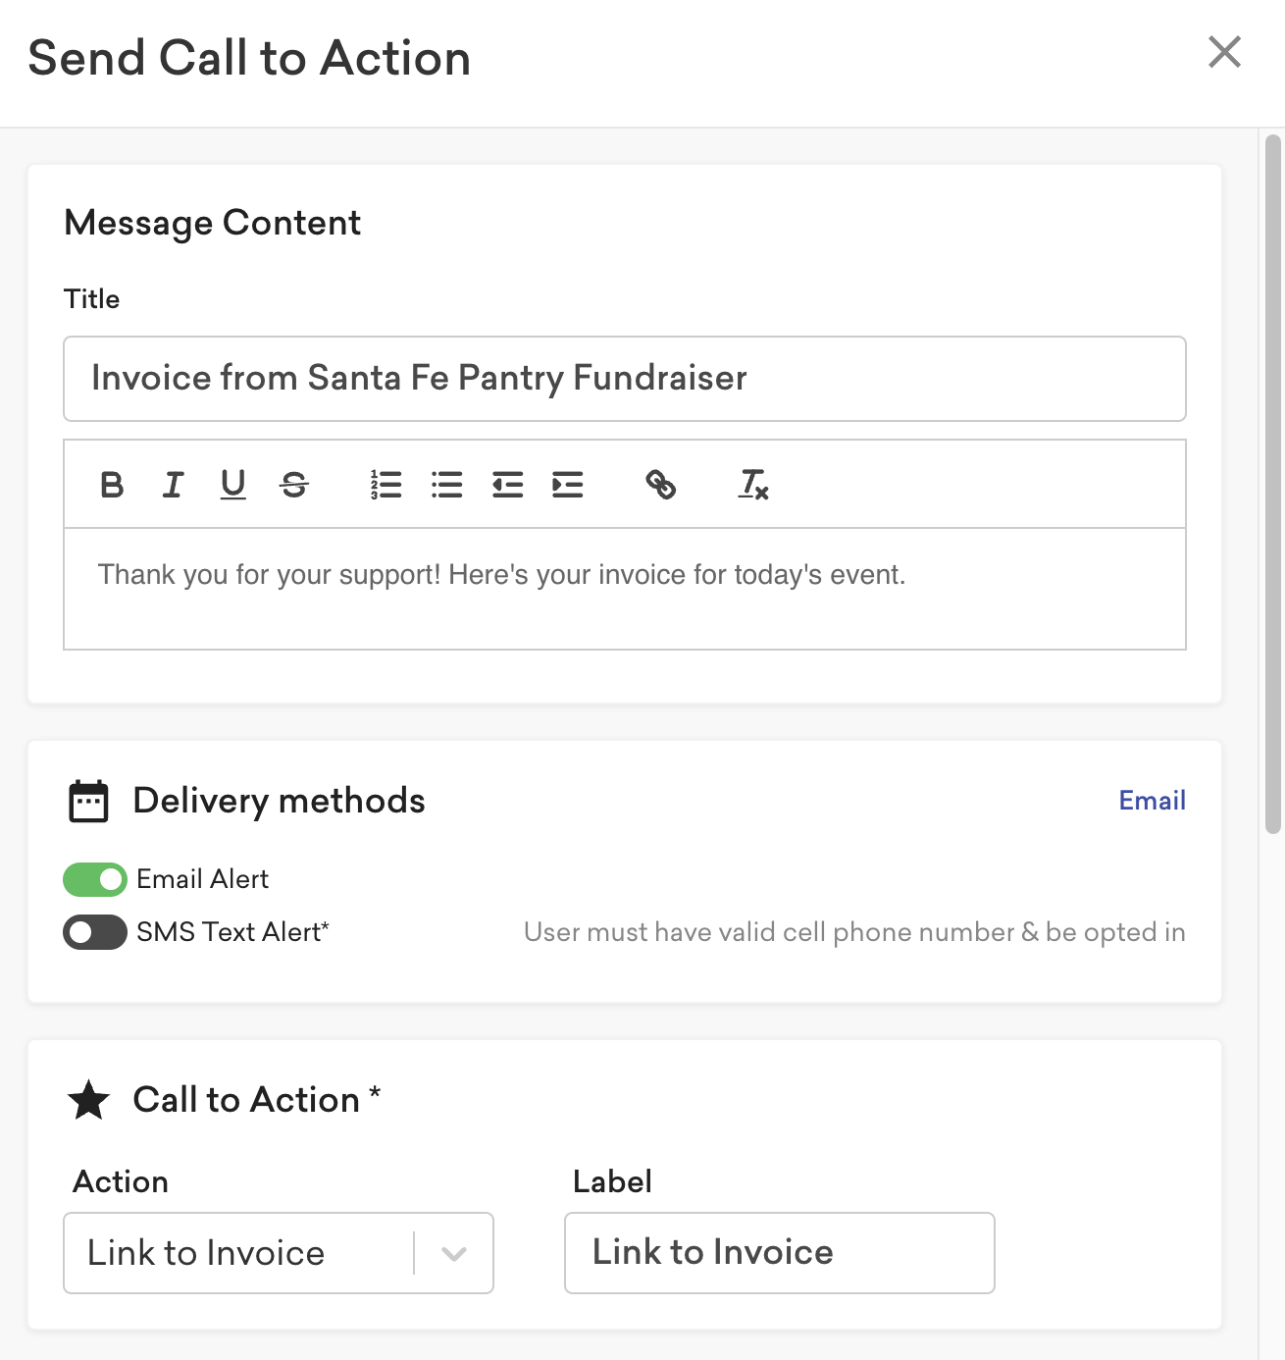This screenshot has height=1360, width=1285.
Task: Click the Email link in Delivery methods
Action: [x=1152, y=801]
